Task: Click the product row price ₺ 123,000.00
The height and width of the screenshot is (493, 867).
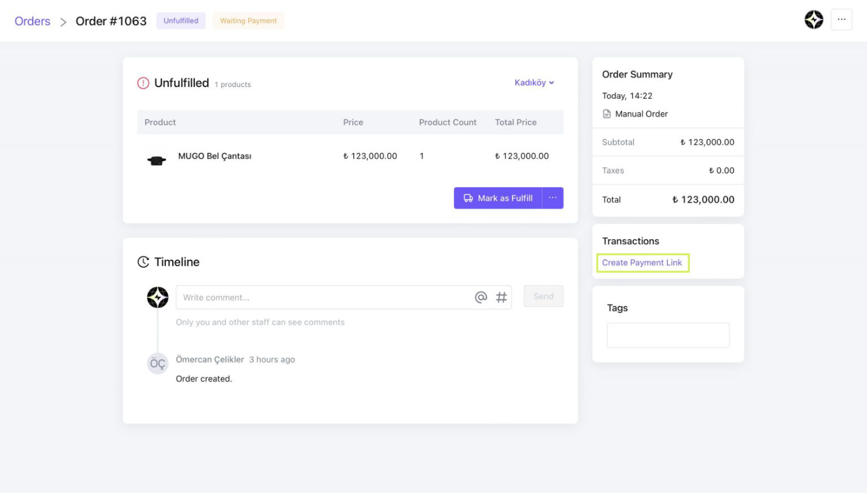Action: click(370, 157)
